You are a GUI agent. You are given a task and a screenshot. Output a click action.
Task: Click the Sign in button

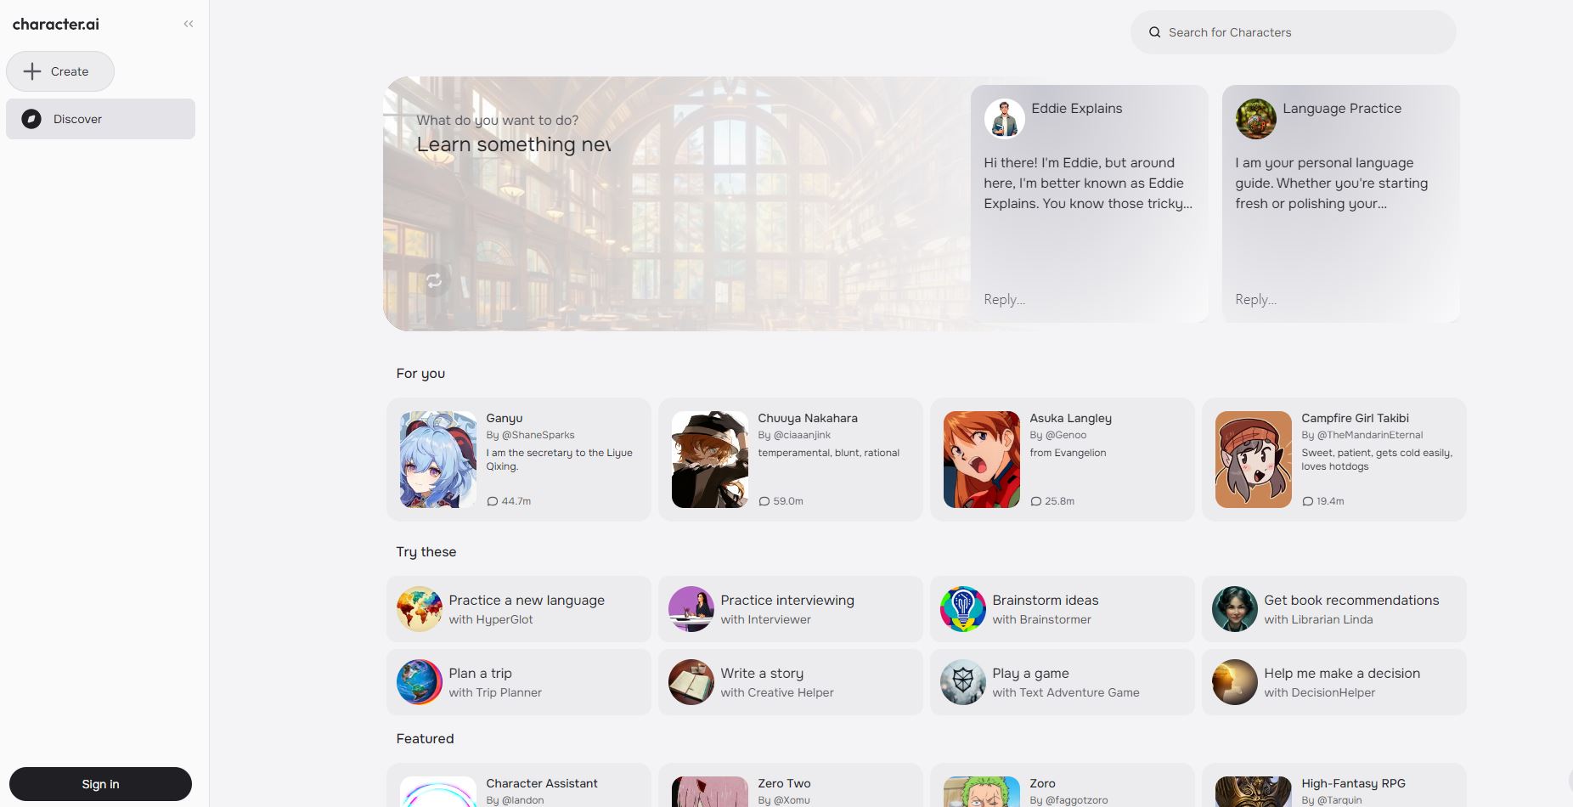click(100, 784)
